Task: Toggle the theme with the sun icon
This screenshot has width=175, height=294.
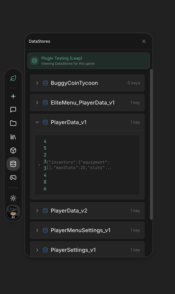Action: [13, 198]
